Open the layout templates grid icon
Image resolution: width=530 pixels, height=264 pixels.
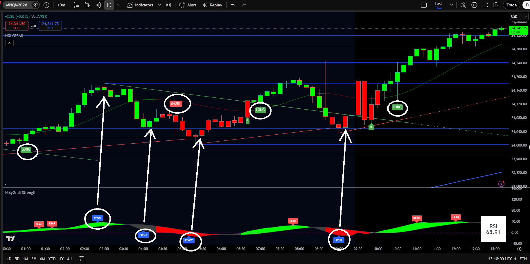coord(168,5)
